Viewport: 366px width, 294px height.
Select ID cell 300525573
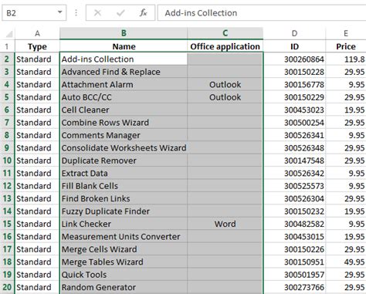tap(294, 186)
